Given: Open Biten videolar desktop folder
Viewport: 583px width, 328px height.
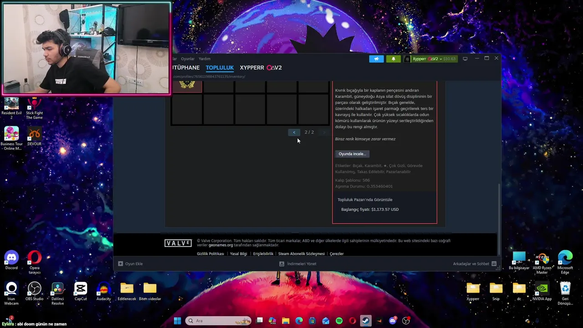Looking at the screenshot, I should (x=150, y=292).
